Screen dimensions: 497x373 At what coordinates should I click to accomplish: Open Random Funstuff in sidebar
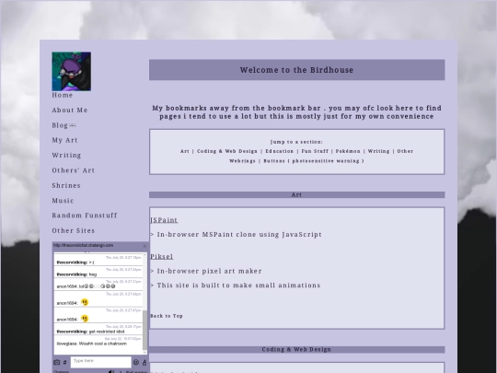pyautogui.click(x=85, y=216)
